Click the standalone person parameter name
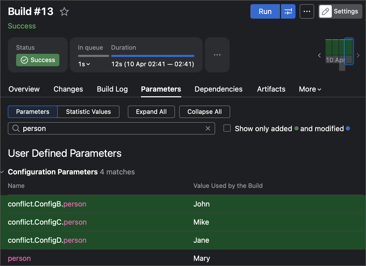 click(19, 258)
